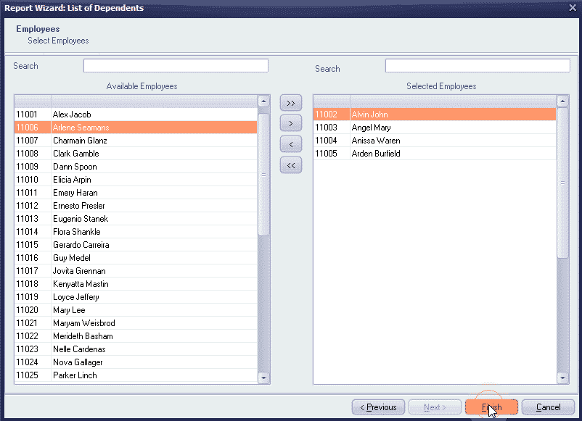
Task: Click the Available Employees vertical scrollbar thumb
Action: click(x=264, y=174)
